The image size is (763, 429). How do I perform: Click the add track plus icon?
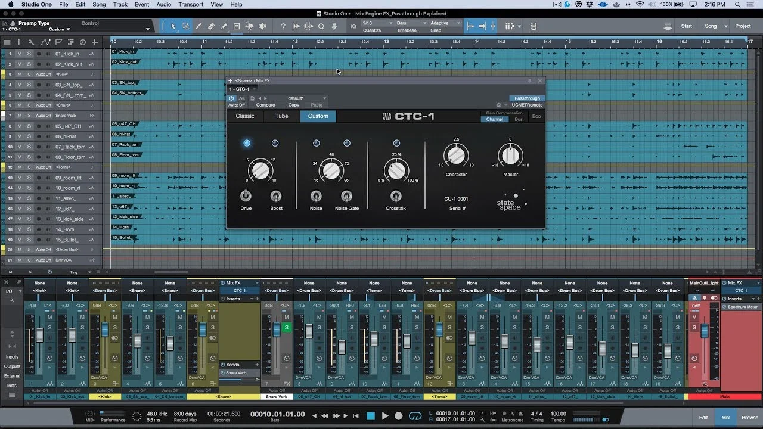(x=95, y=42)
